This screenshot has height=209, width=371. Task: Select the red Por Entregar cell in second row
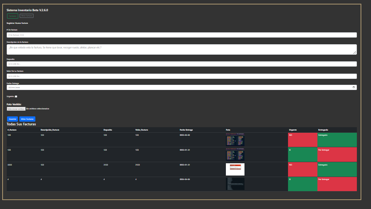point(337,154)
